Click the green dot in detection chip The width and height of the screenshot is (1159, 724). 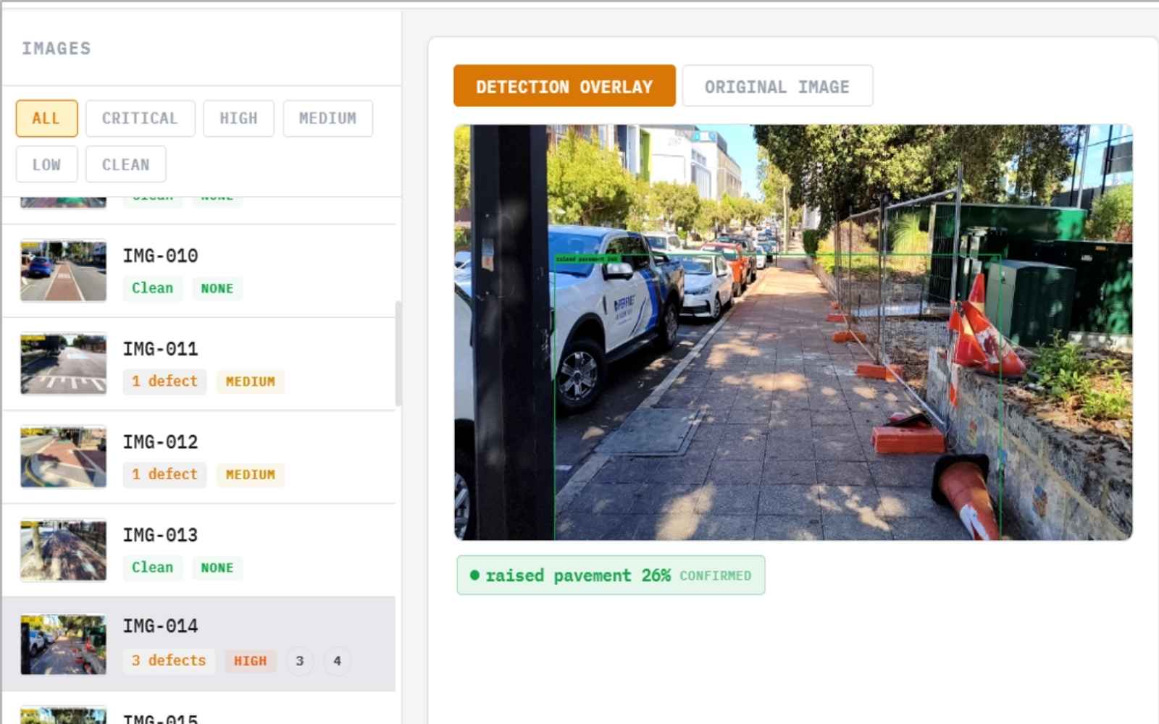474,575
